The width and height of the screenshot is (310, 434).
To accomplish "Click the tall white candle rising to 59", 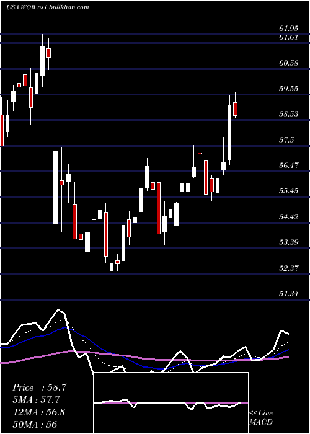I will 229,132.
